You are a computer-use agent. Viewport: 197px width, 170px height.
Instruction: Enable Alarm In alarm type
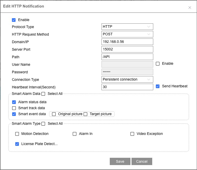point(75,134)
